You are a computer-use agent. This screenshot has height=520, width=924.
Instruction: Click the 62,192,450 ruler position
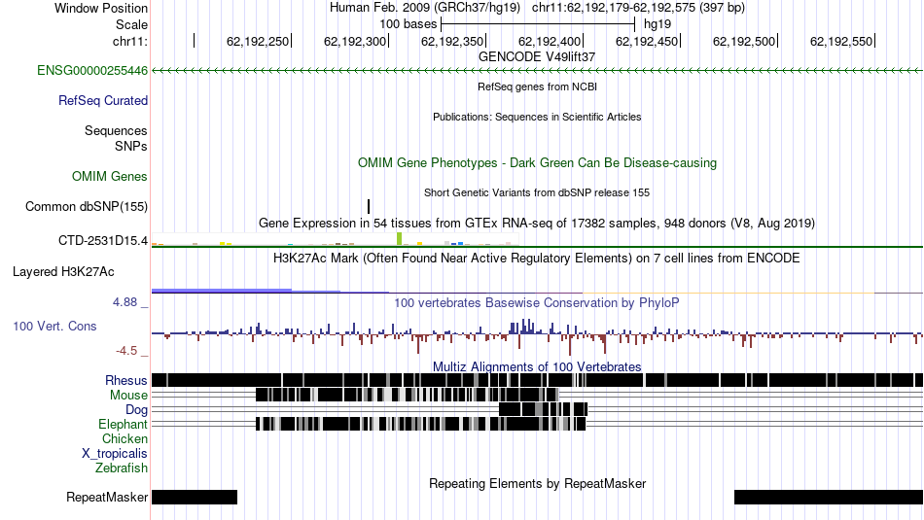(x=647, y=41)
